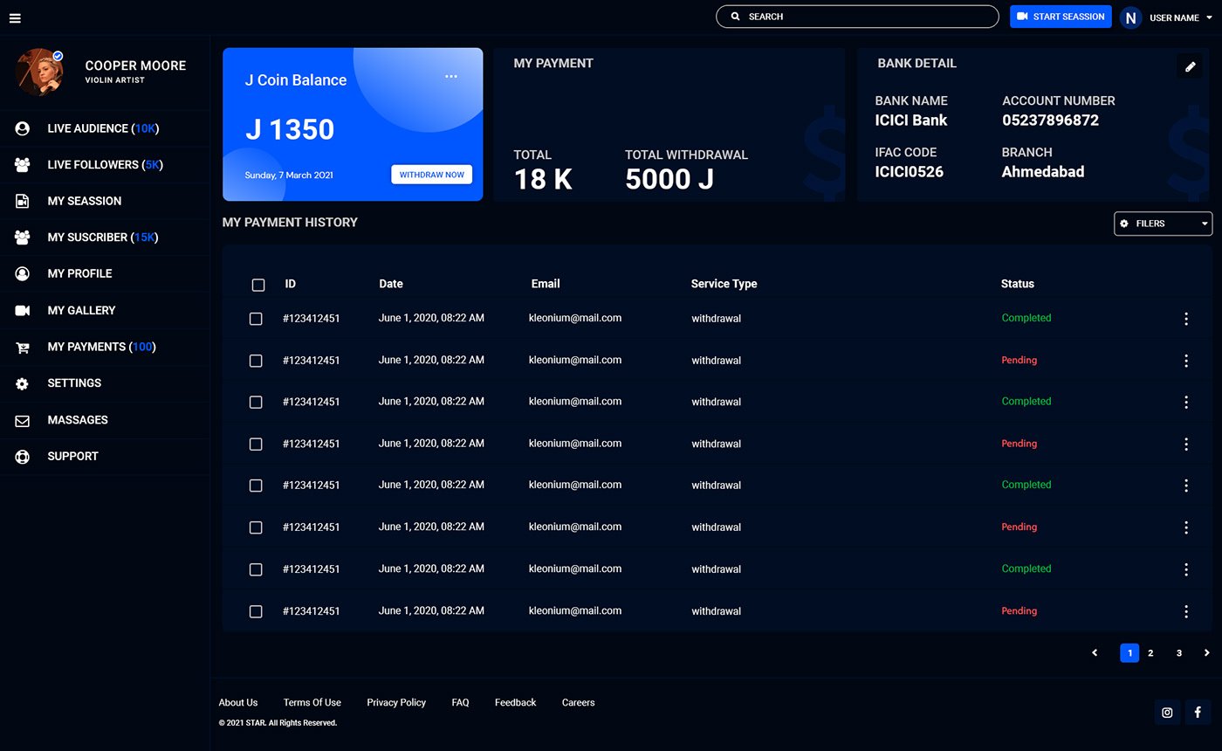
Task: Open the hamburger menu icon
Action: pyautogui.click(x=15, y=17)
